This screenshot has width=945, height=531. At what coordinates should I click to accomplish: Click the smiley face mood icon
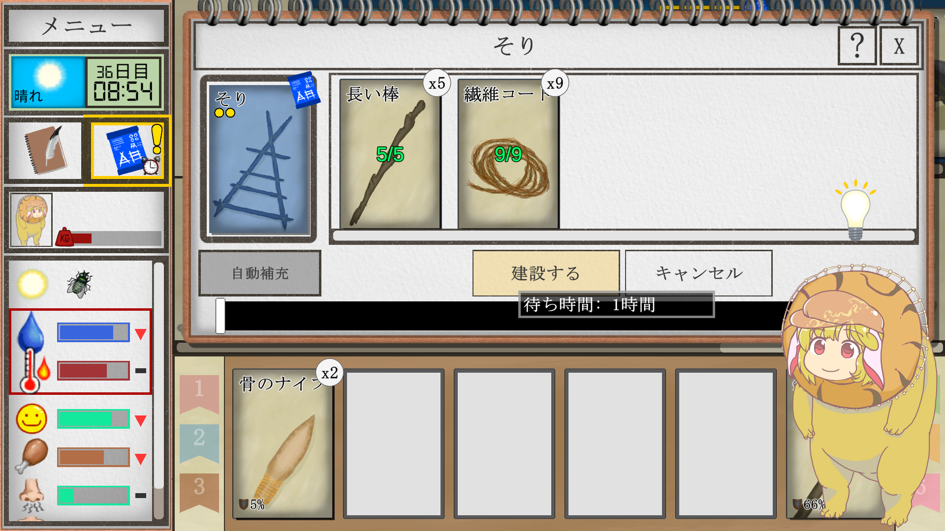31,419
